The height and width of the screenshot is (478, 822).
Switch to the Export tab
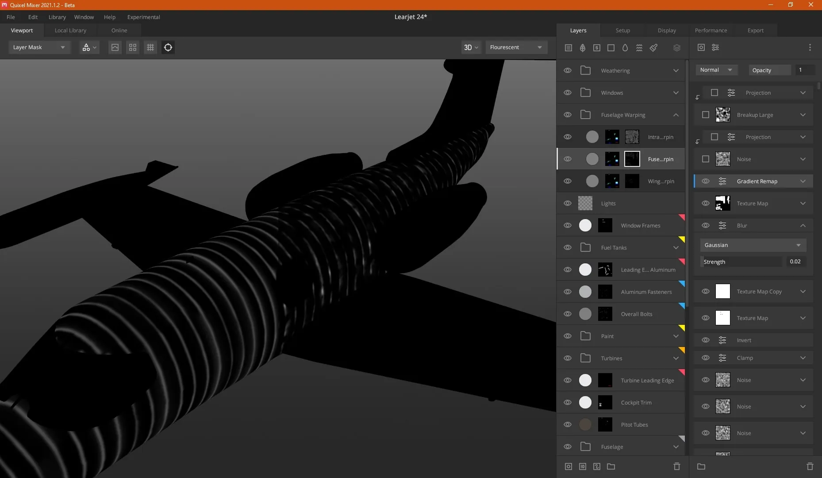(756, 31)
